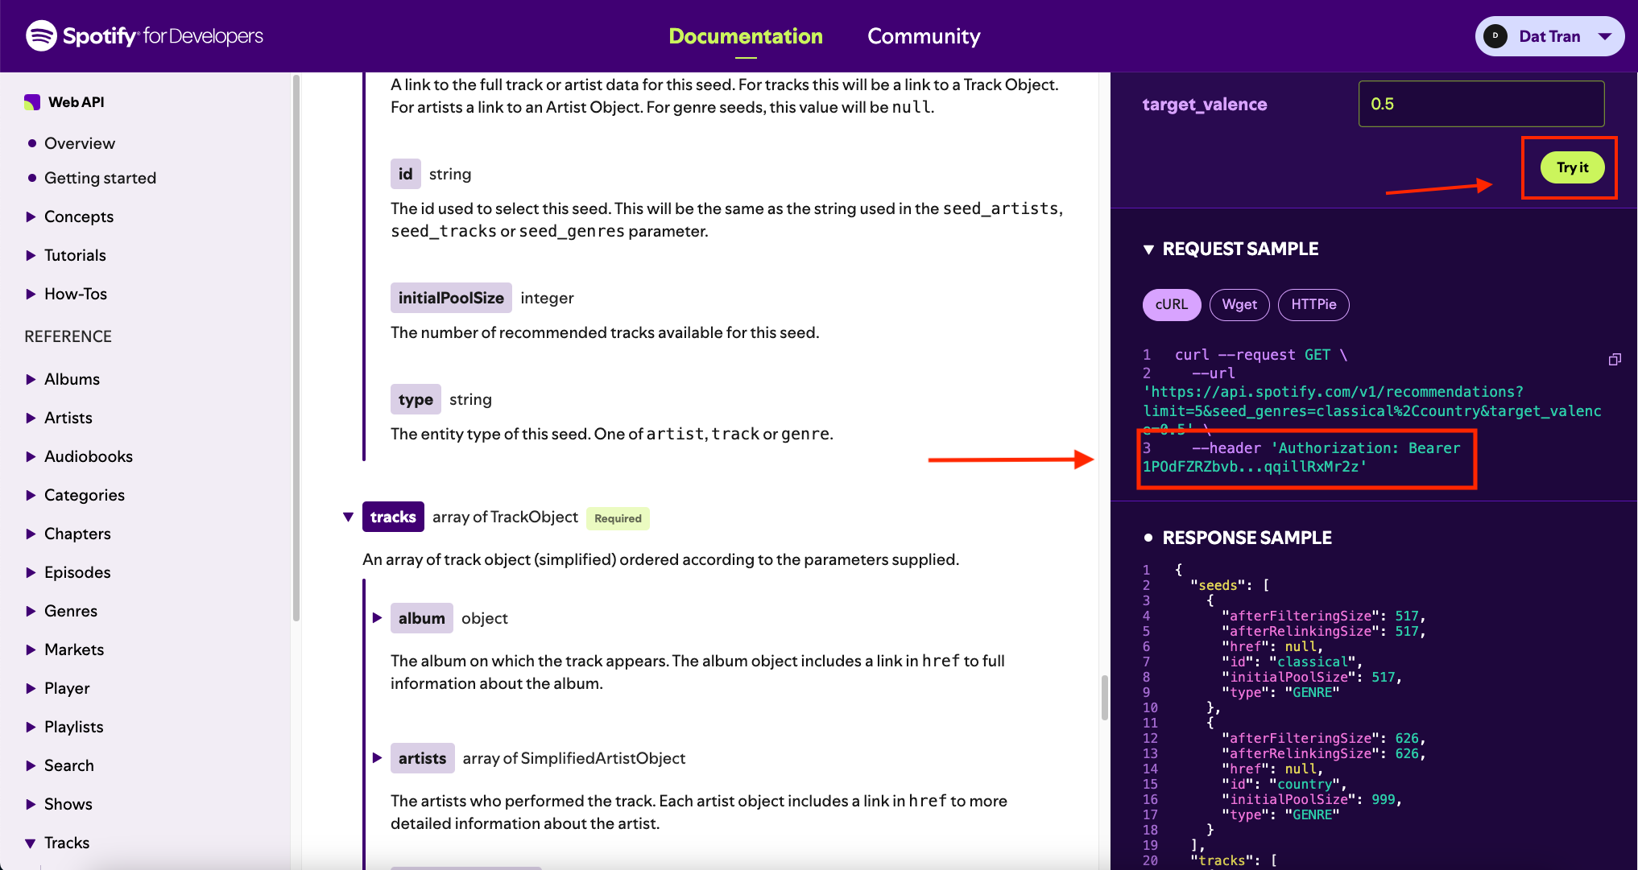This screenshot has width=1638, height=870.
Task: Click the 'initialPoolSize' property label
Action: tap(451, 298)
